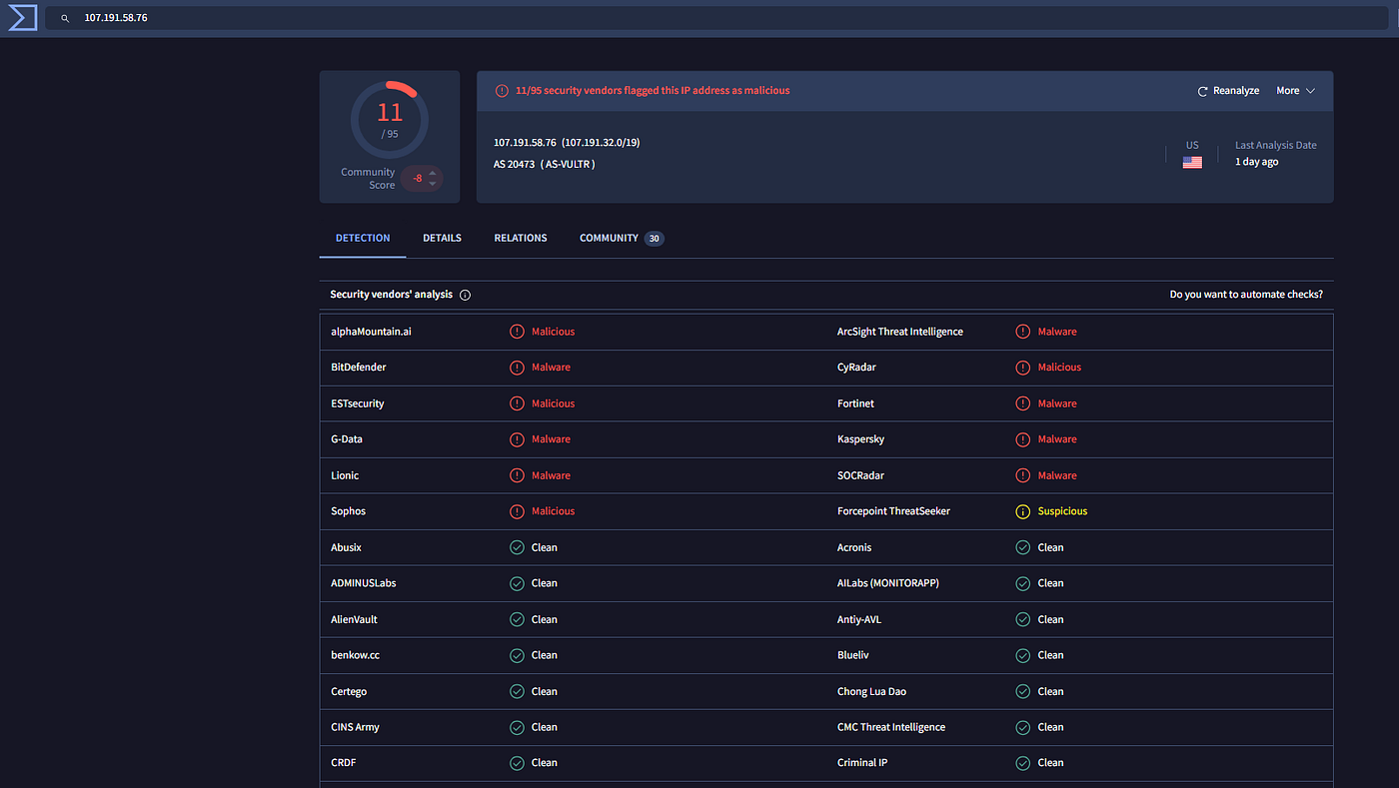1399x788 pixels.
Task: Click the malware icon for Lionic
Action: click(517, 475)
